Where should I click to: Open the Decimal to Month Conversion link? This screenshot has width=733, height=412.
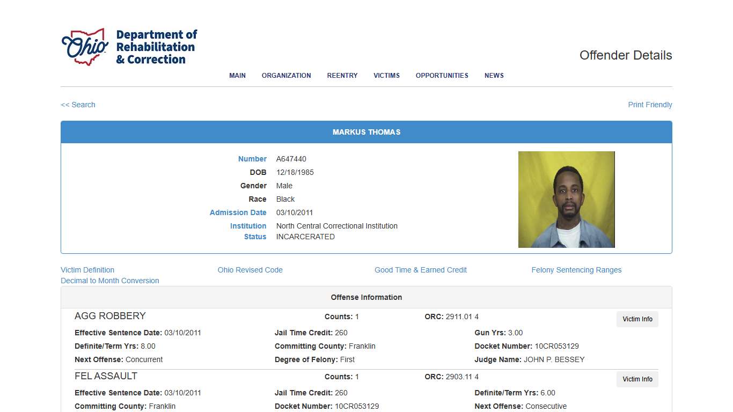(x=110, y=281)
